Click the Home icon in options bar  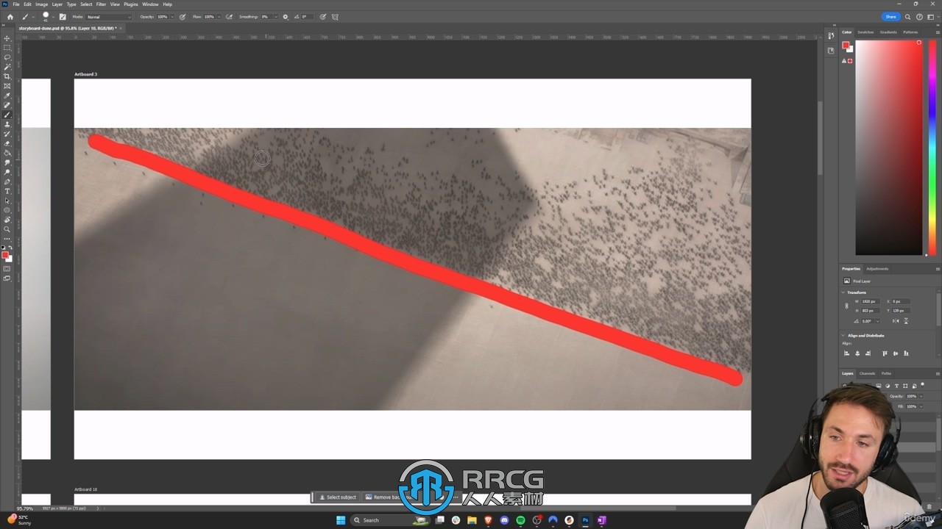(10, 16)
